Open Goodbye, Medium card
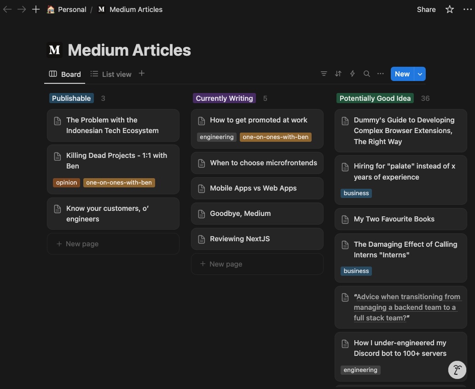This screenshot has width=475, height=389. [257, 214]
